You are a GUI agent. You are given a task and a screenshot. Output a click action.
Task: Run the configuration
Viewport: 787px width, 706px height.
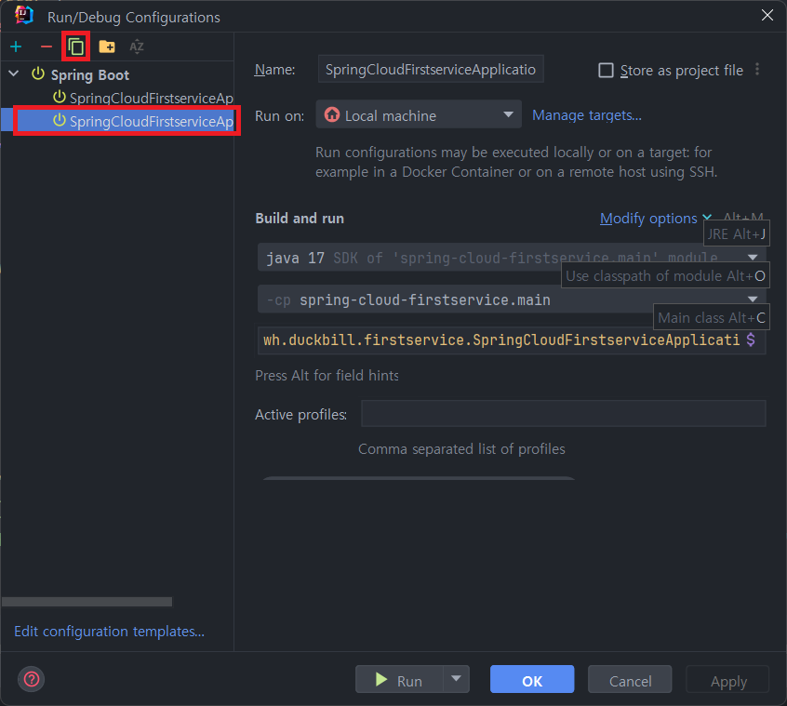coord(399,680)
